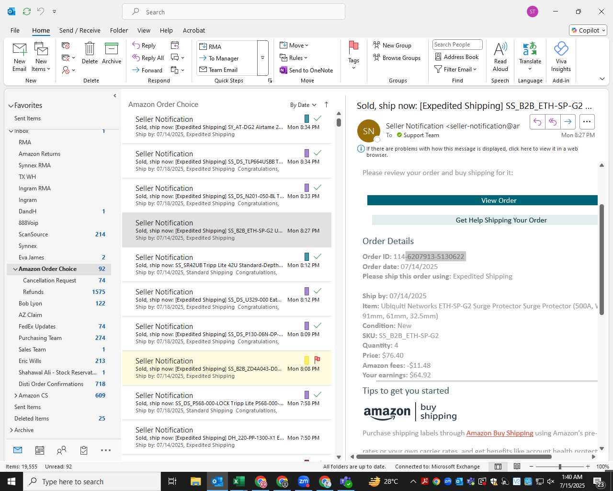
Task: Open File Explorer from the taskbar
Action: (x=195, y=481)
